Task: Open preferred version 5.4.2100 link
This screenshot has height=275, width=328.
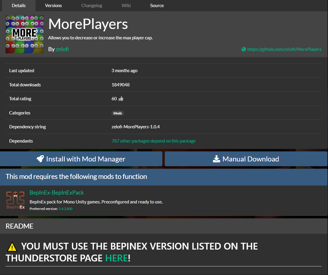Action: pos(65,209)
